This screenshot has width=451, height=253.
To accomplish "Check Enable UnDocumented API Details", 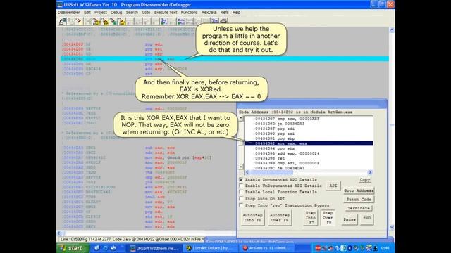I will point(241,186).
